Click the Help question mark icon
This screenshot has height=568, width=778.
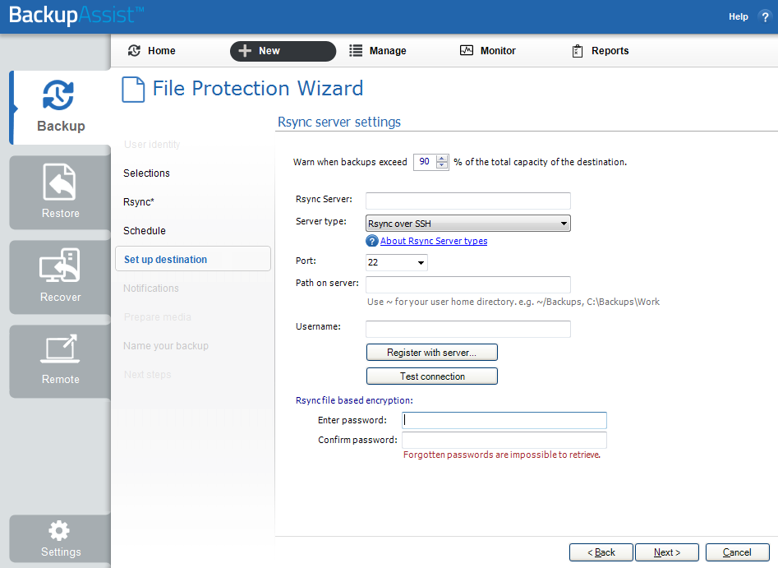[765, 17]
